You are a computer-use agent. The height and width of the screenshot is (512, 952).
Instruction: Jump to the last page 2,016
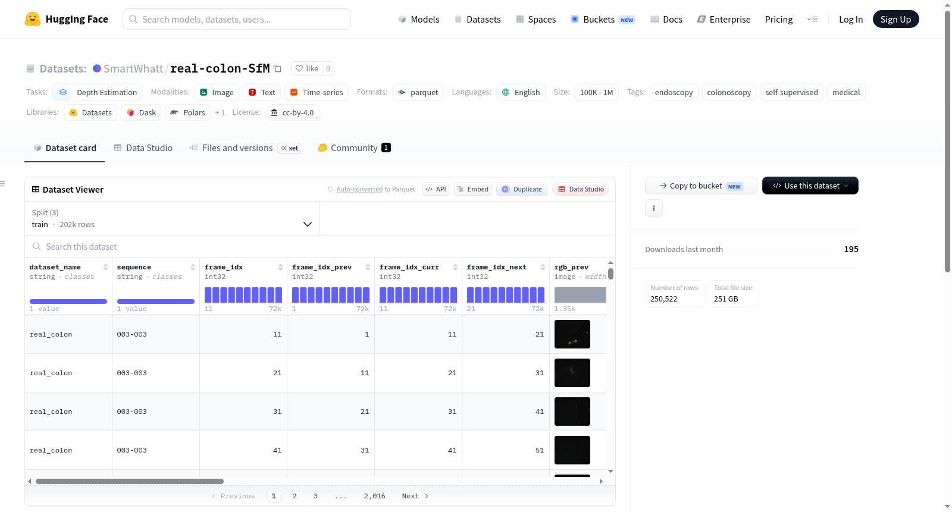tap(375, 496)
